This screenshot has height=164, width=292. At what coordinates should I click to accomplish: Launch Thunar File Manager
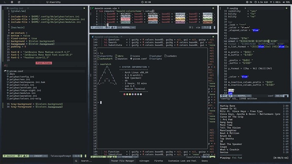pos(122,161)
